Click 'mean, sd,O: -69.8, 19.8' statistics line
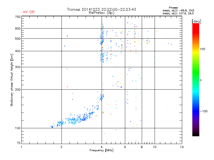 pyautogui.click(x=178, y=10)
